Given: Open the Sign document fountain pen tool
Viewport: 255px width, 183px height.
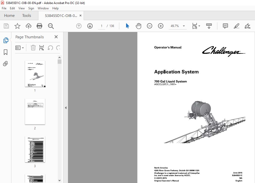Looking at the screenshot, I should click(247, 26).
